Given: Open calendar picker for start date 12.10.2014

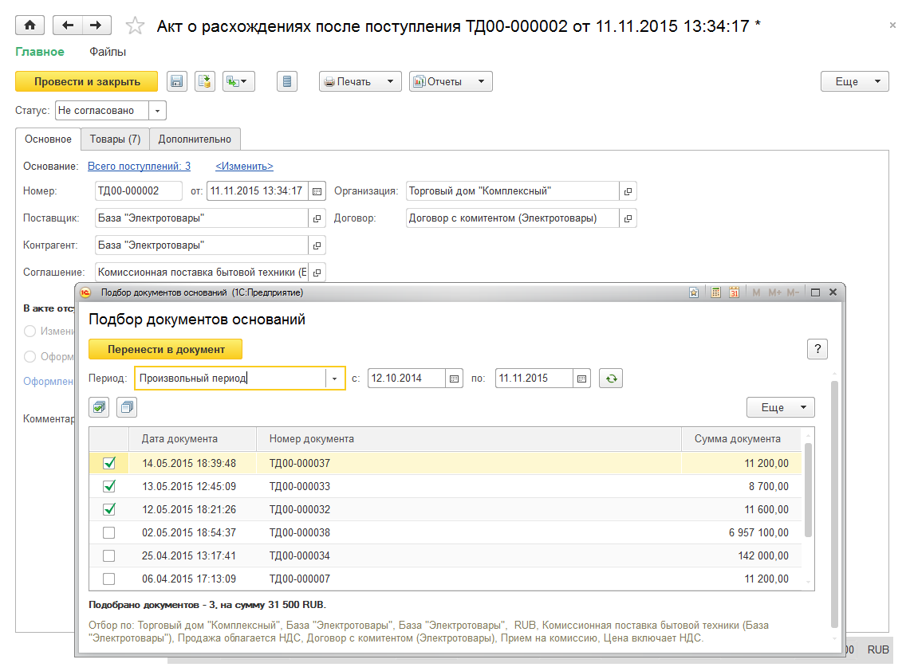Looking at the screenshot, I should [x=454, y=379].
